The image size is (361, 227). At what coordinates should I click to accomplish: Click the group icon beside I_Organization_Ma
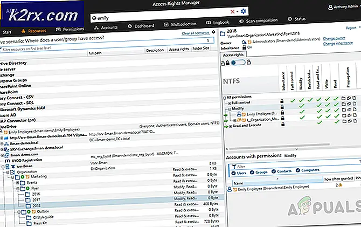239,120
